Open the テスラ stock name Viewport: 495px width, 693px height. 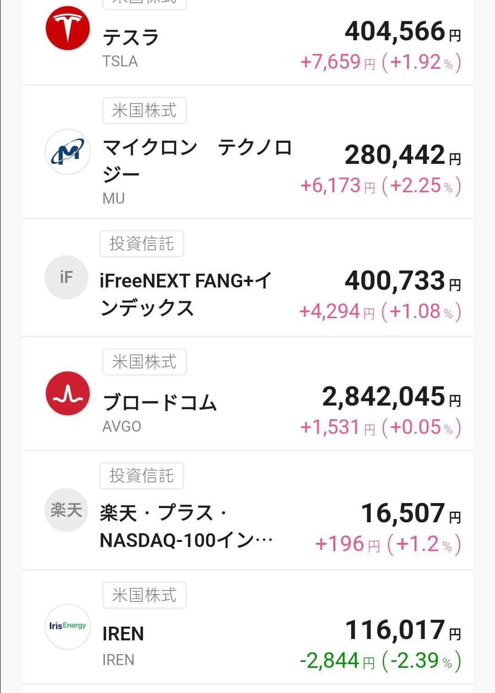[x=131, y=38]
